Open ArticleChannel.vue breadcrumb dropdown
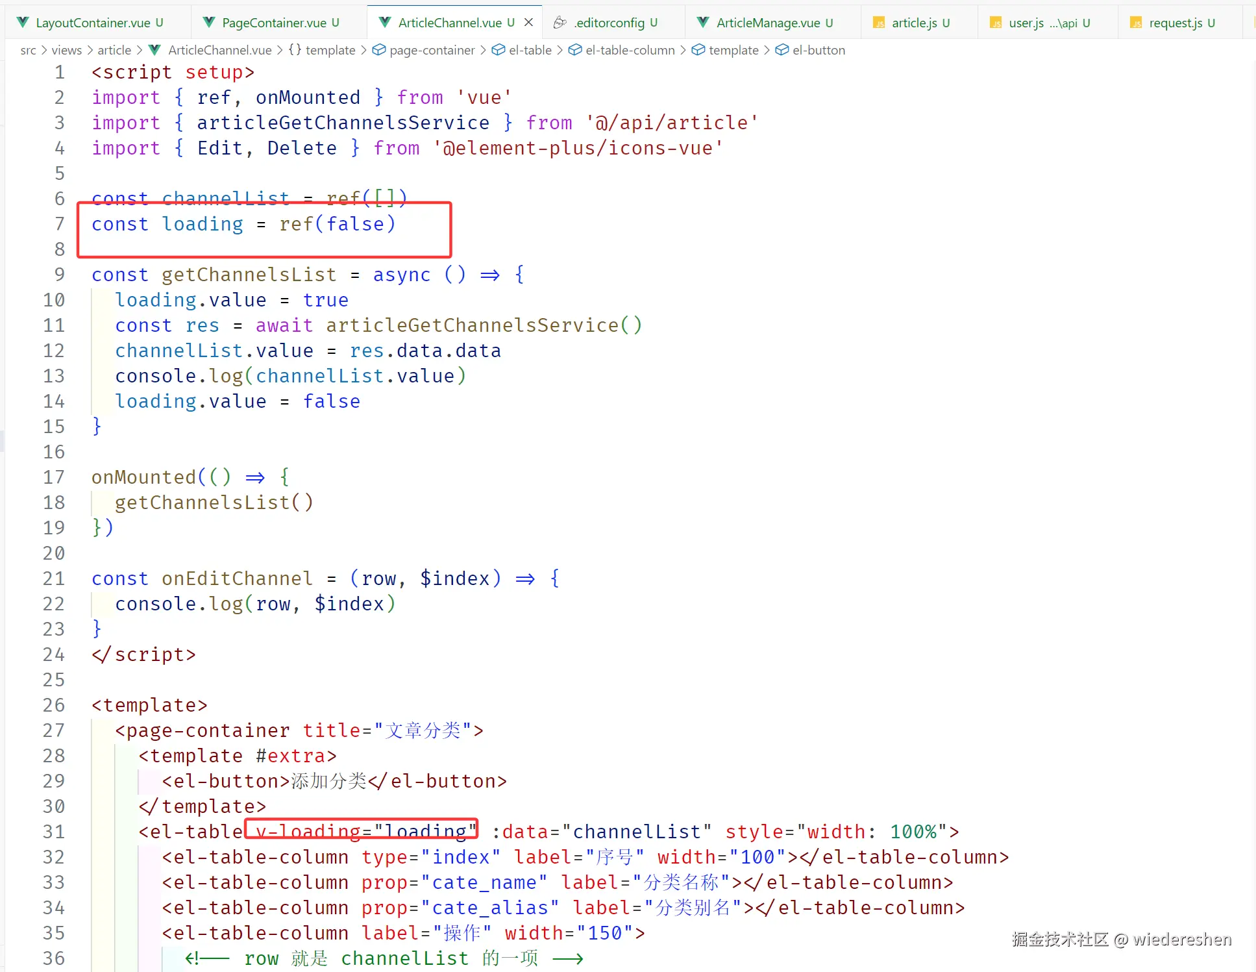The image size is (1256, 972). click(x=219, y=50)
